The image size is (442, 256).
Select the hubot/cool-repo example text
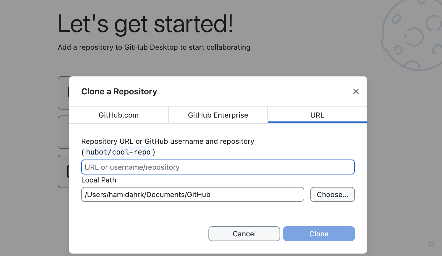(x=118, y=152)
